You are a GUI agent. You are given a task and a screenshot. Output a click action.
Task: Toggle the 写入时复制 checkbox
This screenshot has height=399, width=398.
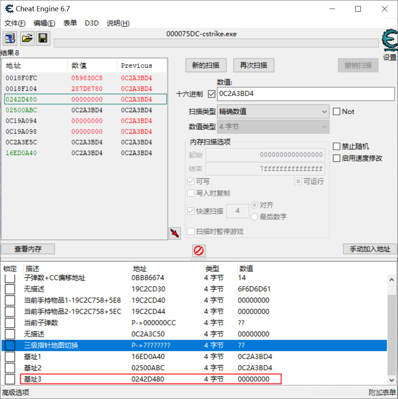pos(191,193)
